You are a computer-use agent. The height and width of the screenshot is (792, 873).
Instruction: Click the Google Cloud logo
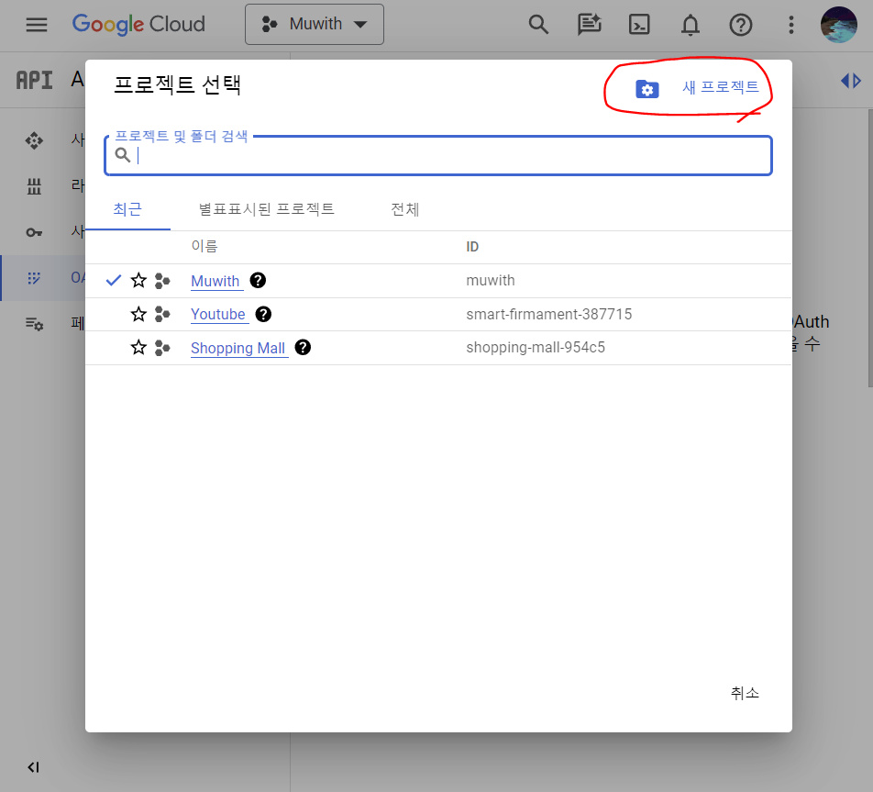tap(138, 25)
